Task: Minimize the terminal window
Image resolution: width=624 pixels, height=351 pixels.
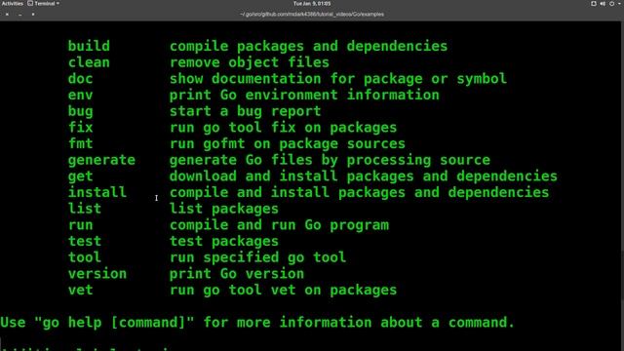Action: pyautogui.click(x=19, y=15)
